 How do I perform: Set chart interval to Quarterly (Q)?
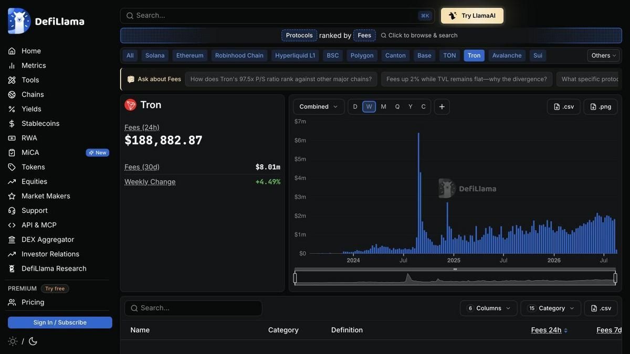coord(397,107)
